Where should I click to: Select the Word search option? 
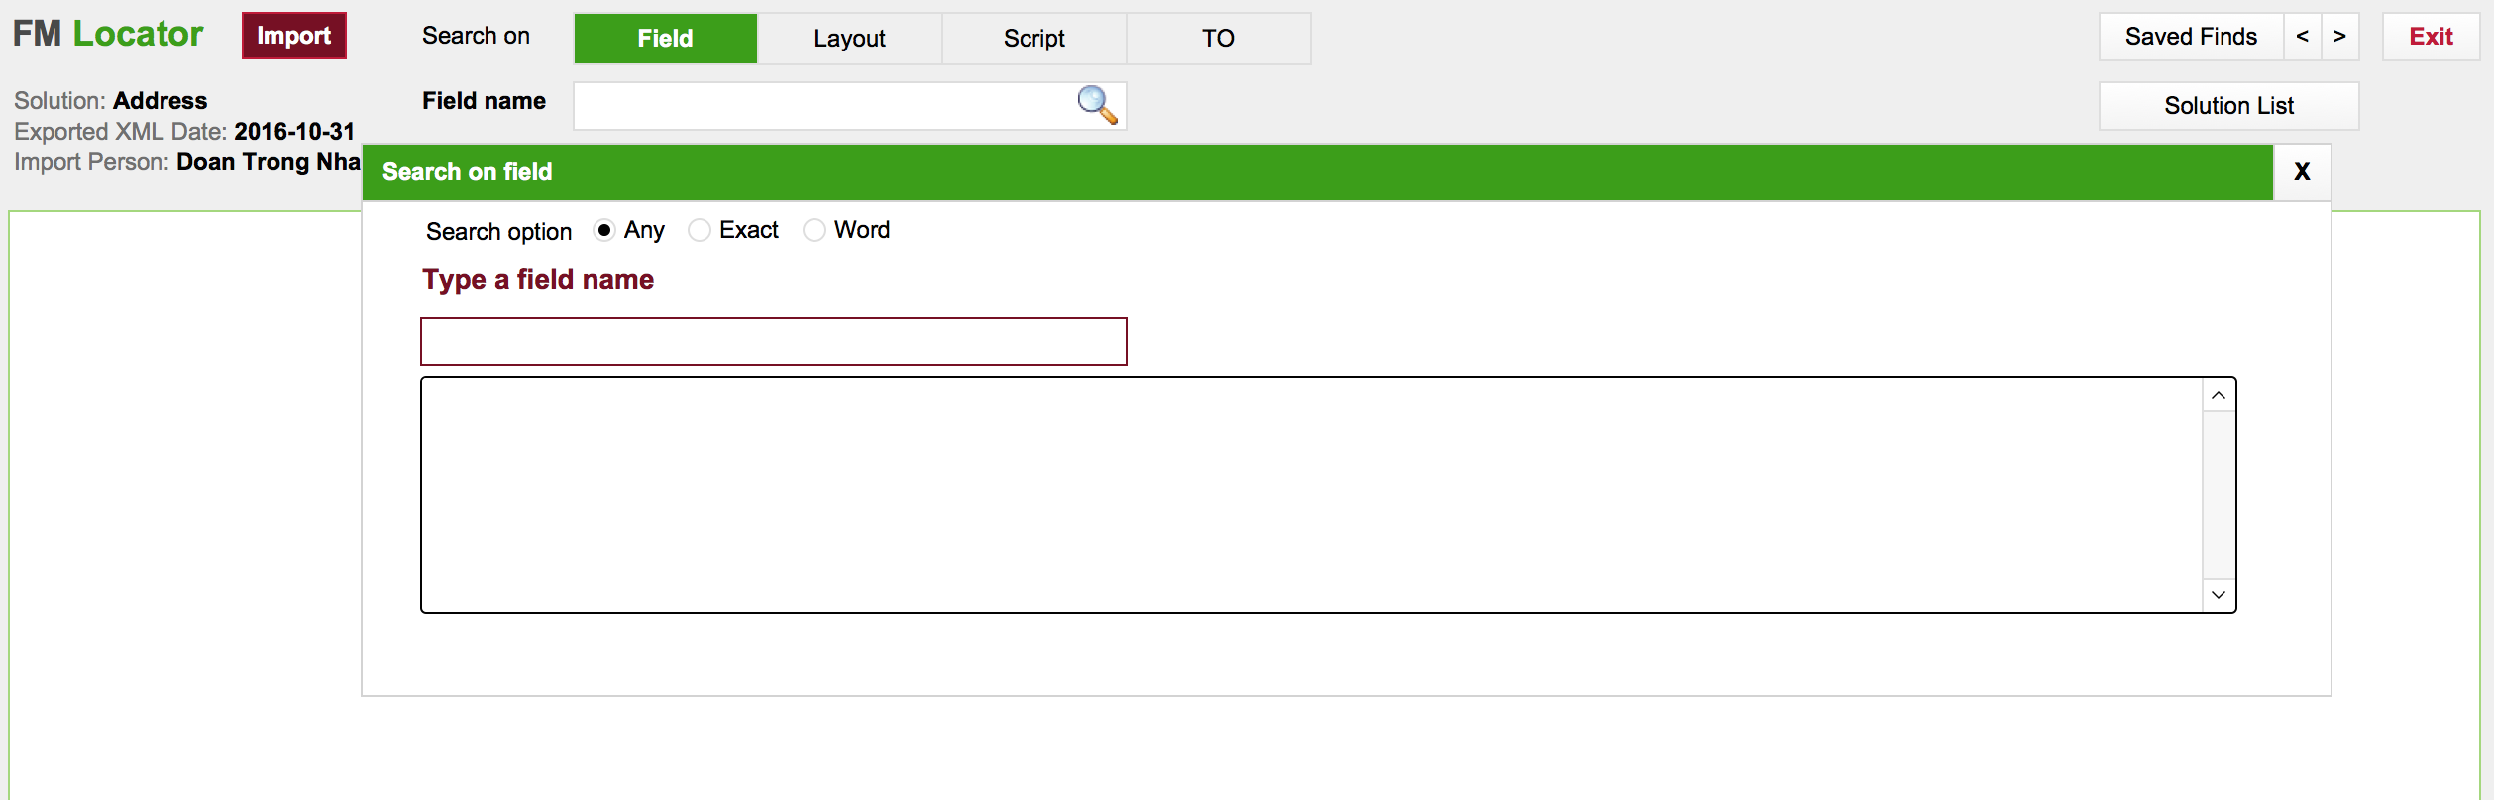814,230
